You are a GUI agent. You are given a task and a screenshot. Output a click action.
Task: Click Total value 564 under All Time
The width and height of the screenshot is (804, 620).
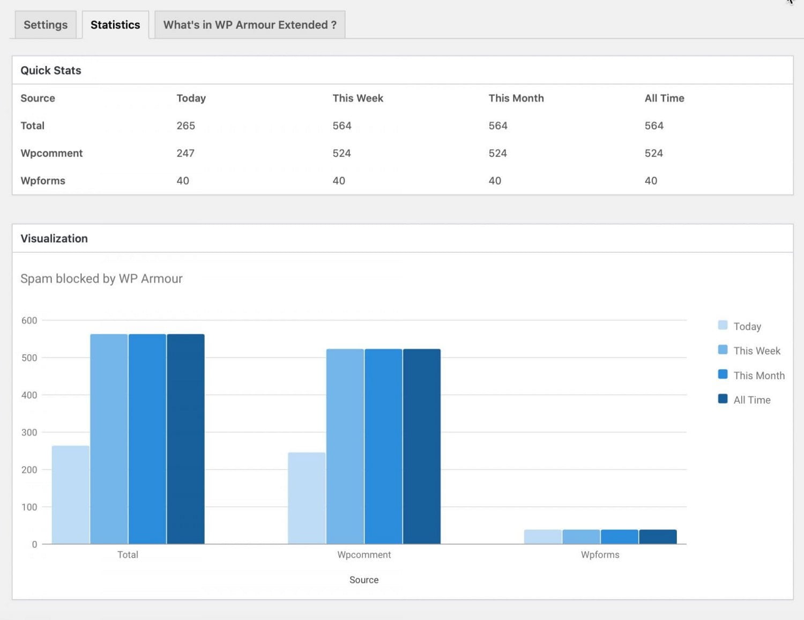(654, 126)
